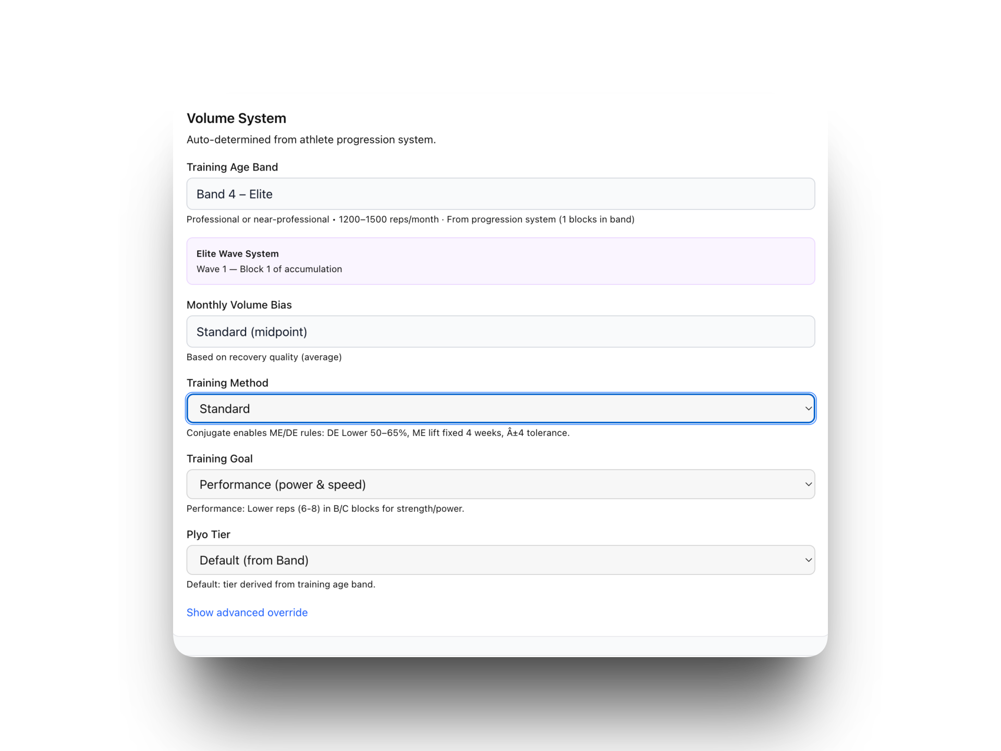Click the Training Age Band label
1001x751 pixels.
[232, 167]
